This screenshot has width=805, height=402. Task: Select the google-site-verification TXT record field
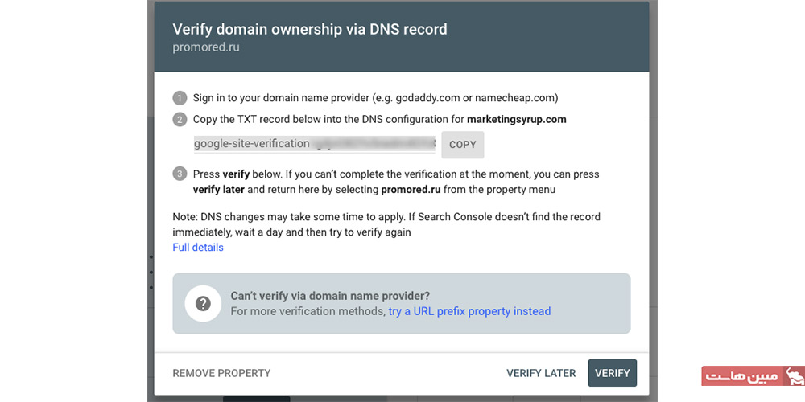click(x=314, y=144)
